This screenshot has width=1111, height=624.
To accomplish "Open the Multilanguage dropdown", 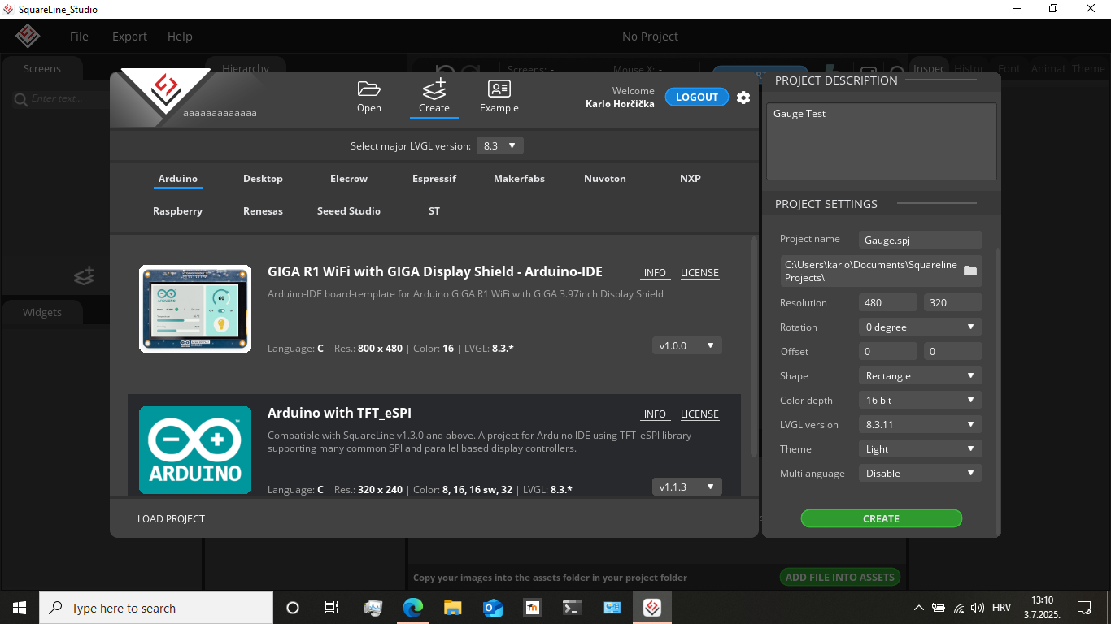I will tap(920, 473).
